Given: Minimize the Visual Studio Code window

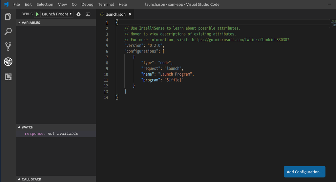Looking at the screenshot, I should [329, 4].
